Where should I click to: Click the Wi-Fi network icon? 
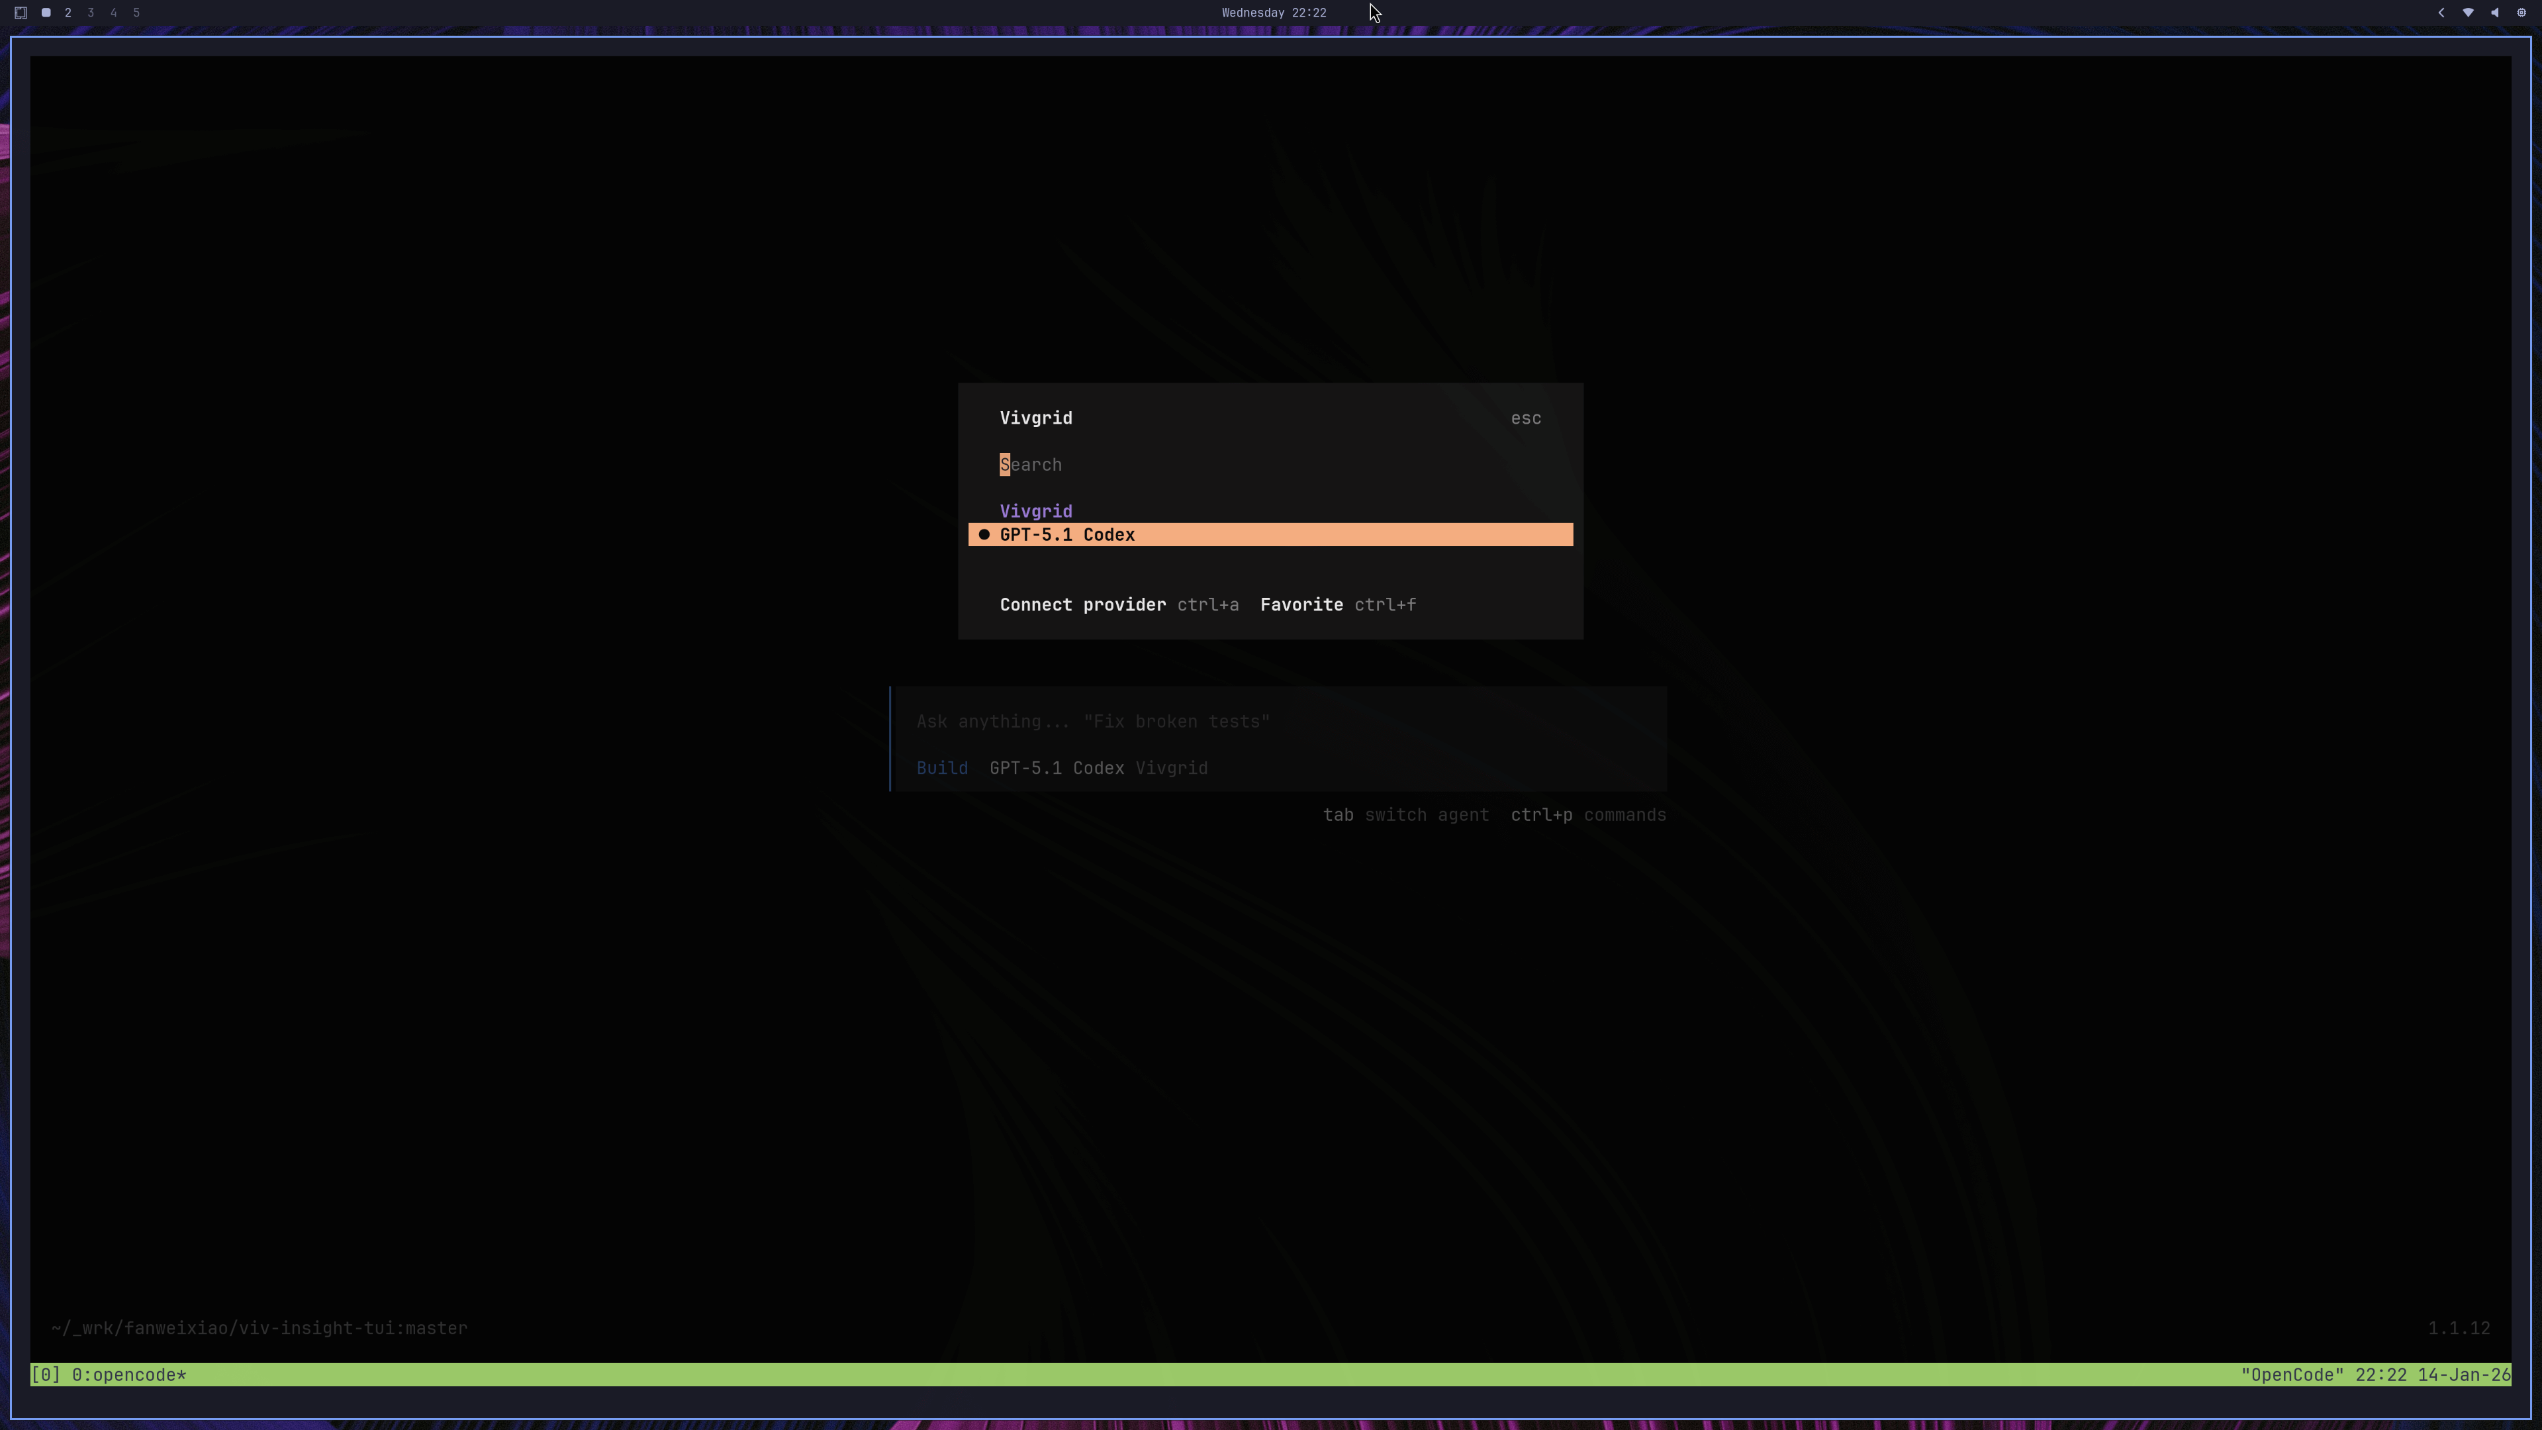(x=2468, y=13)
